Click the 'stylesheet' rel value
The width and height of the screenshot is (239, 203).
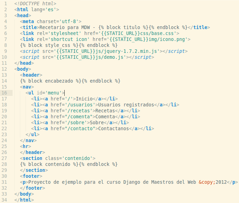[x=65, y=33]
